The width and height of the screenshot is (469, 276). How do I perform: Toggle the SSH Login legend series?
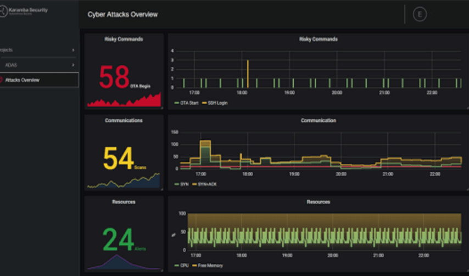[215, 103]
